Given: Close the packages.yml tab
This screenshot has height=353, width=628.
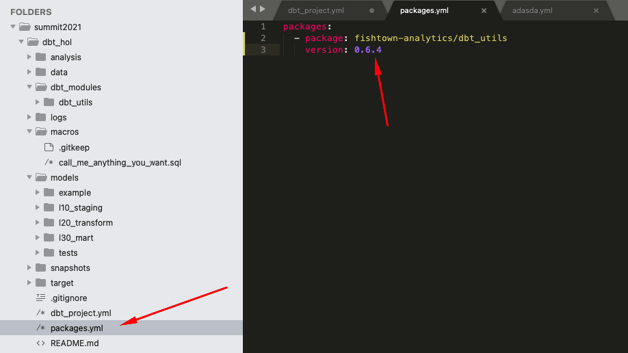Looking at the screenshot, I should [484, 11].
